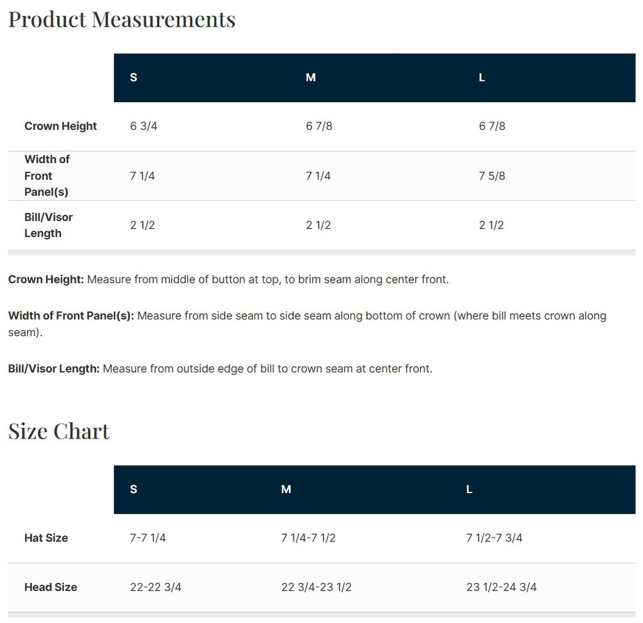Select M column header in Product Measurements table
The height and width of the screenshot is (623, 643).
tap(311, 78)
